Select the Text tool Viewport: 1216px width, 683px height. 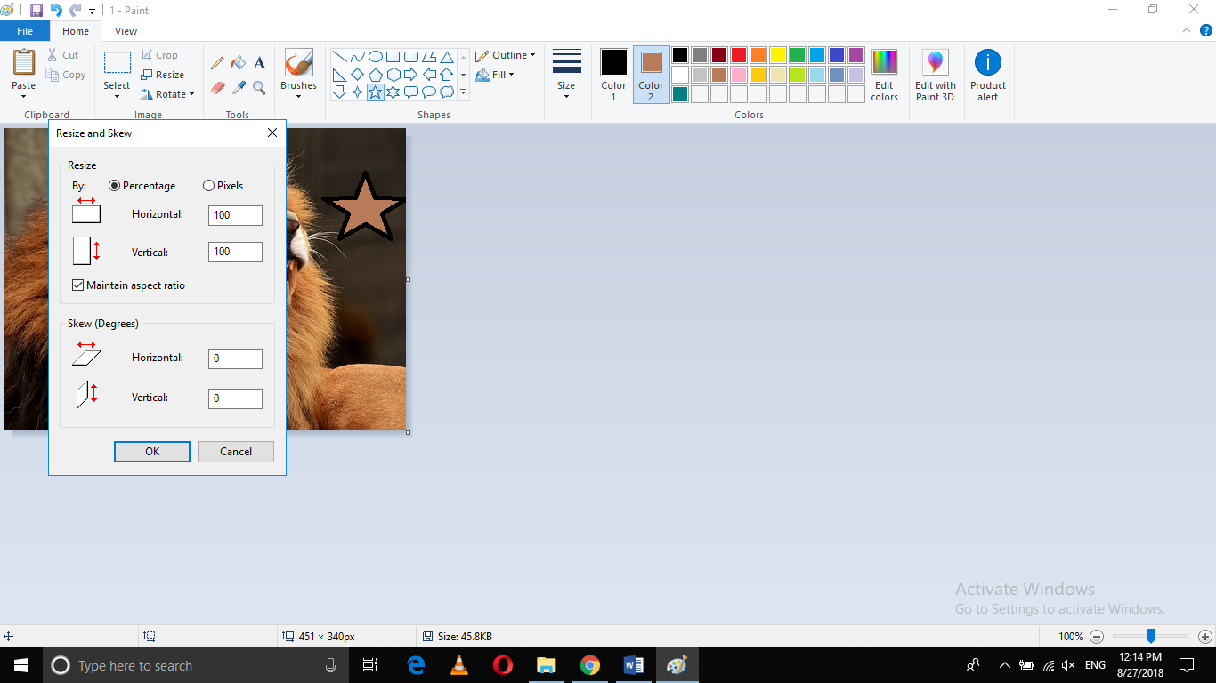(x=259, y=62)
